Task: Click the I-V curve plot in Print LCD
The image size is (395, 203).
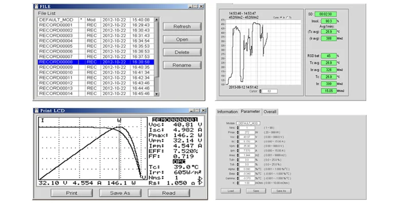Action: pyautogui.click(x=93, y=148)
